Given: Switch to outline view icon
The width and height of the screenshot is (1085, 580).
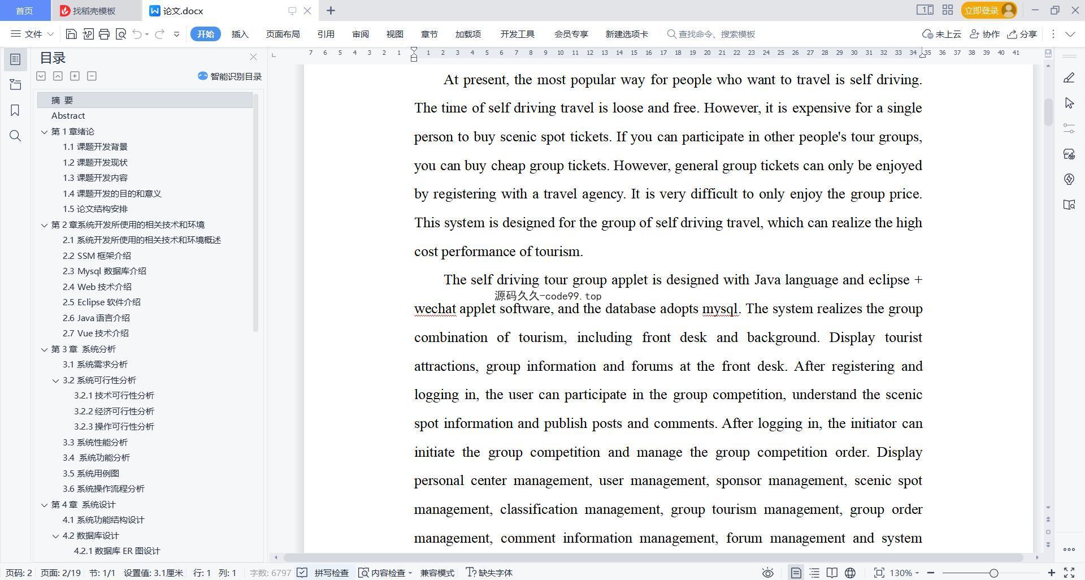Looking at the screenshot, I should coord(814,573).
